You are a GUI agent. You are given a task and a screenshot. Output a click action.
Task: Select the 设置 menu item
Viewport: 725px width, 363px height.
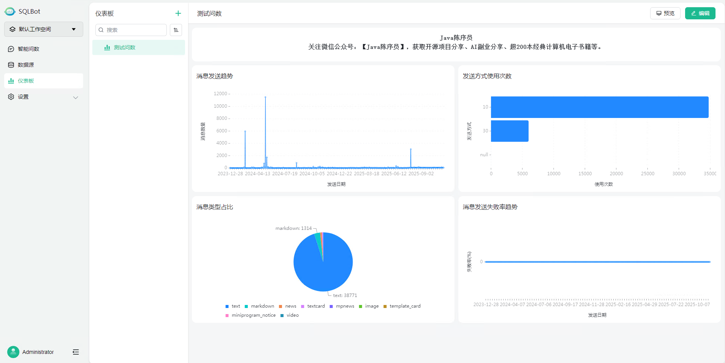click(23, 97)
